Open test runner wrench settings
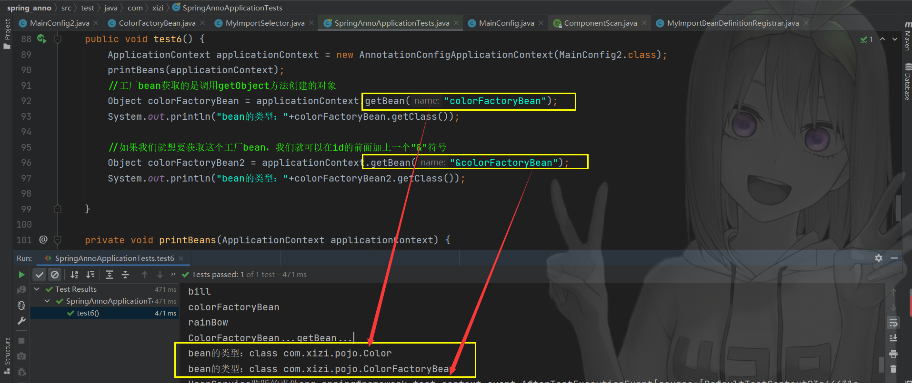The width and height of the screenshot is (912, 383). 21,321
